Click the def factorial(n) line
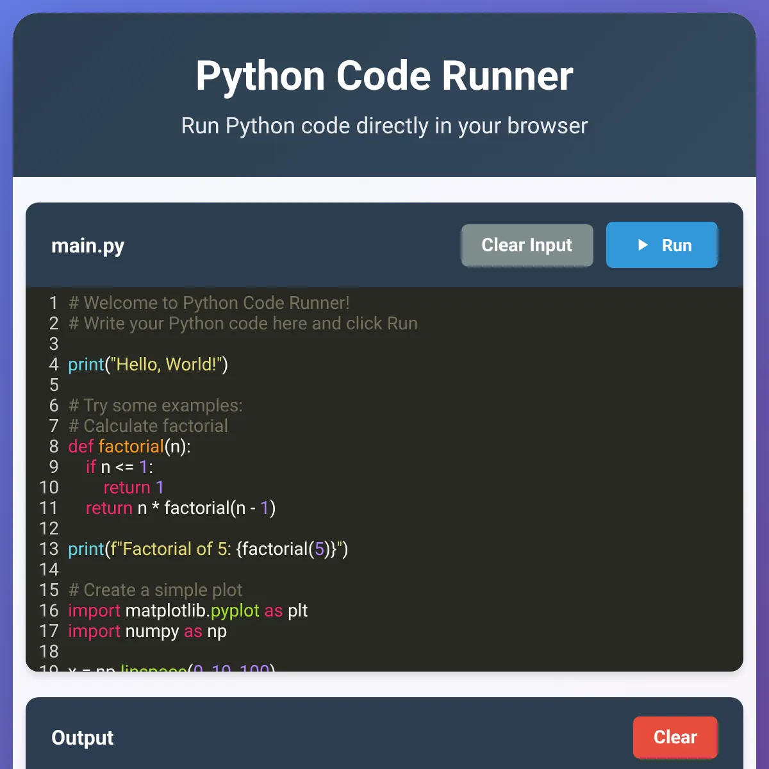769x769 pixels. 129,446
